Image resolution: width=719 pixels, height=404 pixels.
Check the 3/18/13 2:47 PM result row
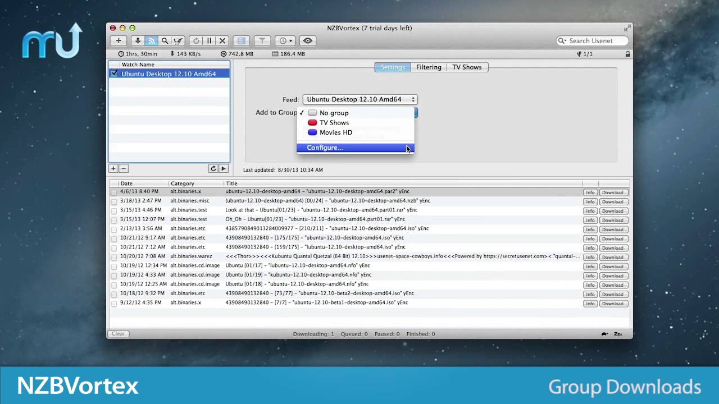tap(114, 201)
